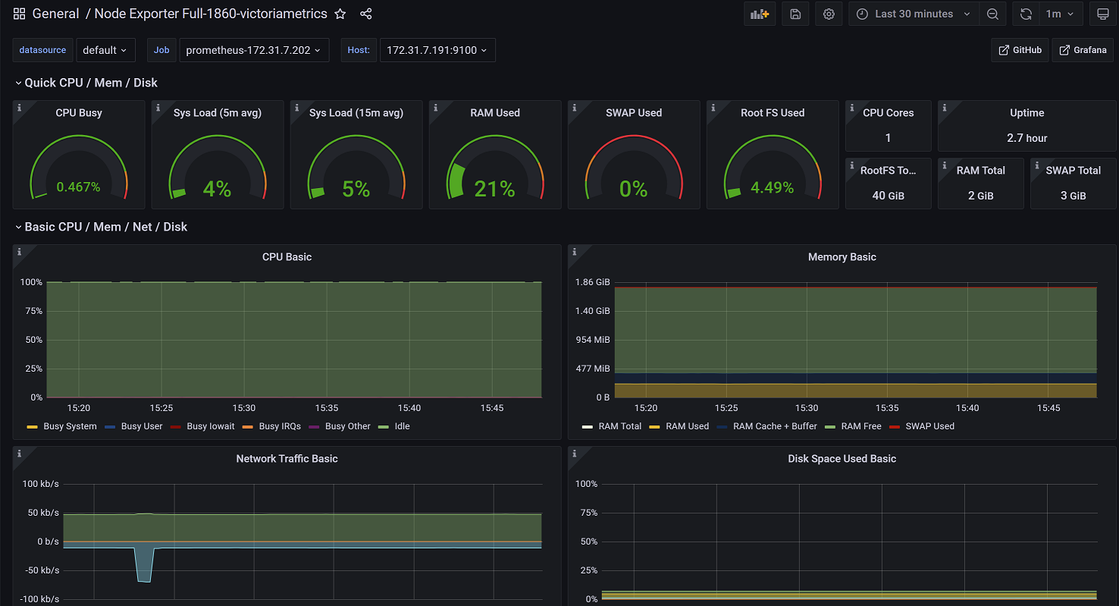
Task: Open dashboard settings gear icon
Action: [x=829, y=14]
